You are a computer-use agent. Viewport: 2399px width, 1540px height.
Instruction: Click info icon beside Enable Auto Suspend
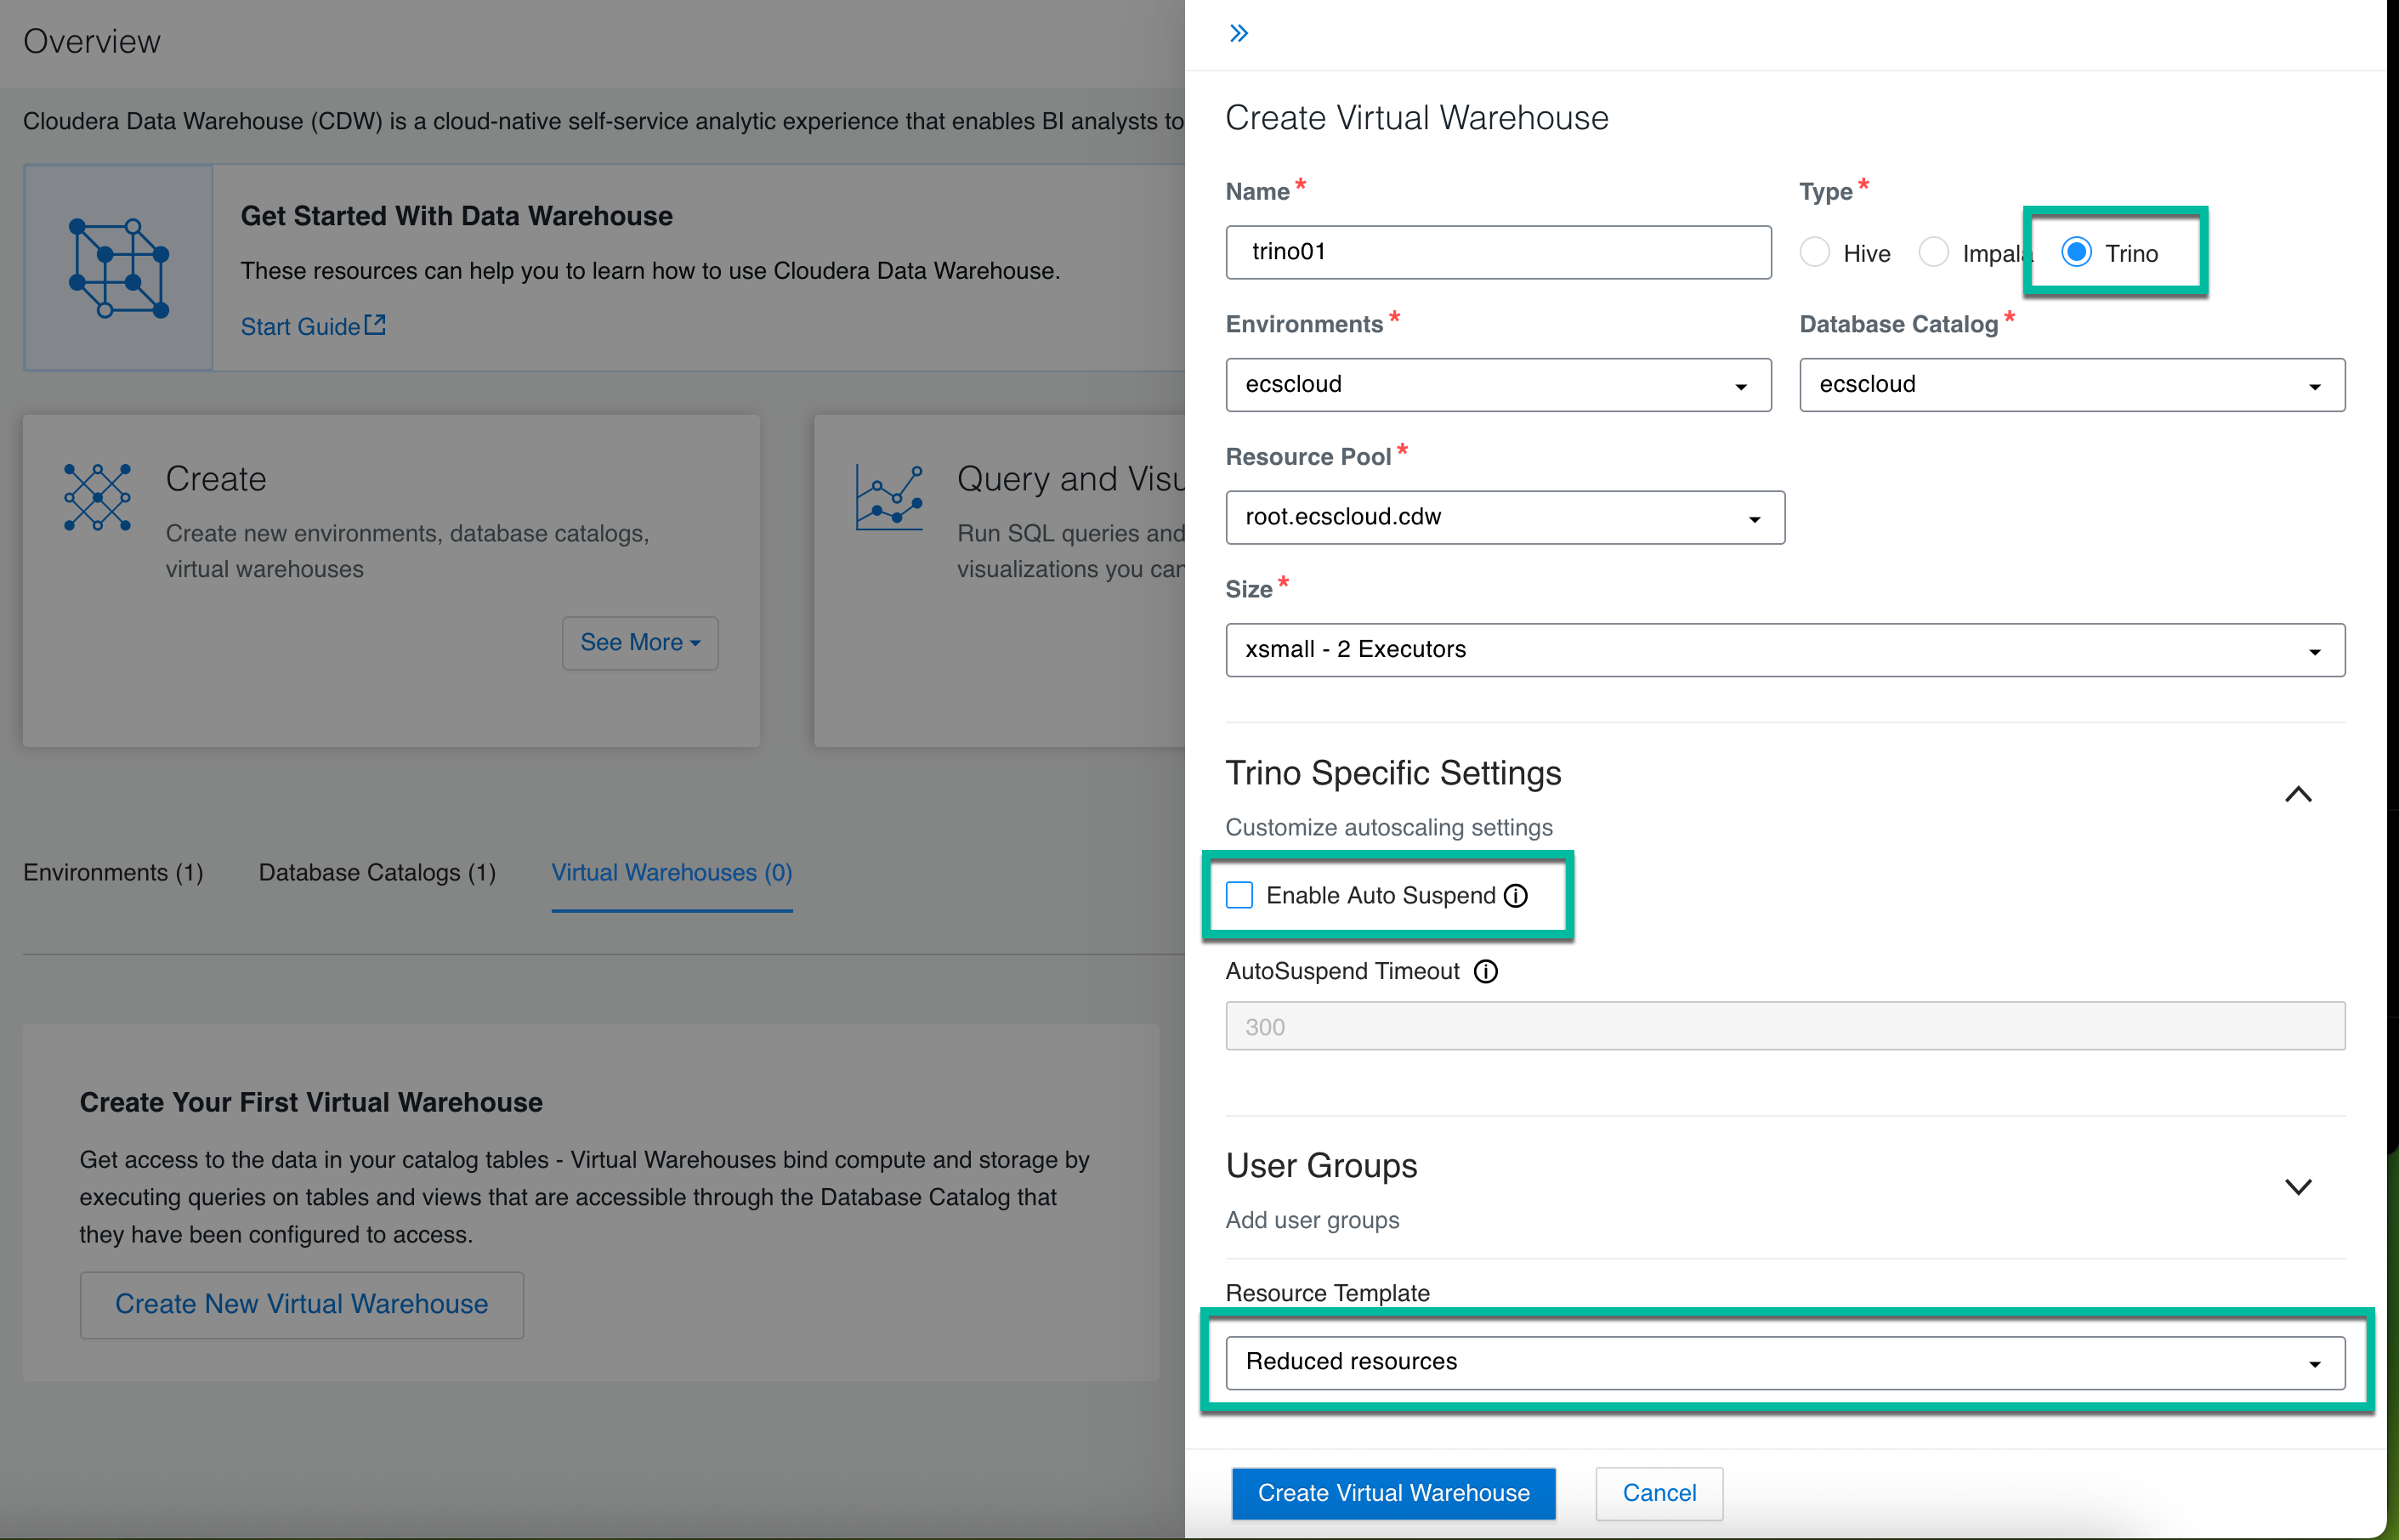tap(1516, 895)
